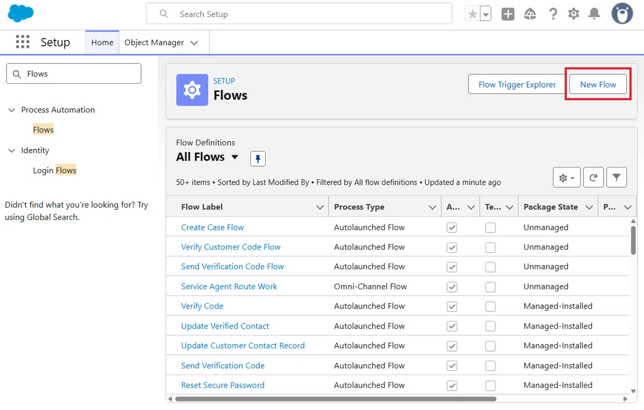This screenshot has width=644, height=410.
Task: Open the Update Verified Contact link
Action: click(225, 326)
